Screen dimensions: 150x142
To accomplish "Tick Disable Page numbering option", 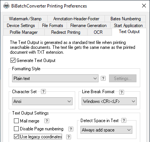I will point(16,129).
